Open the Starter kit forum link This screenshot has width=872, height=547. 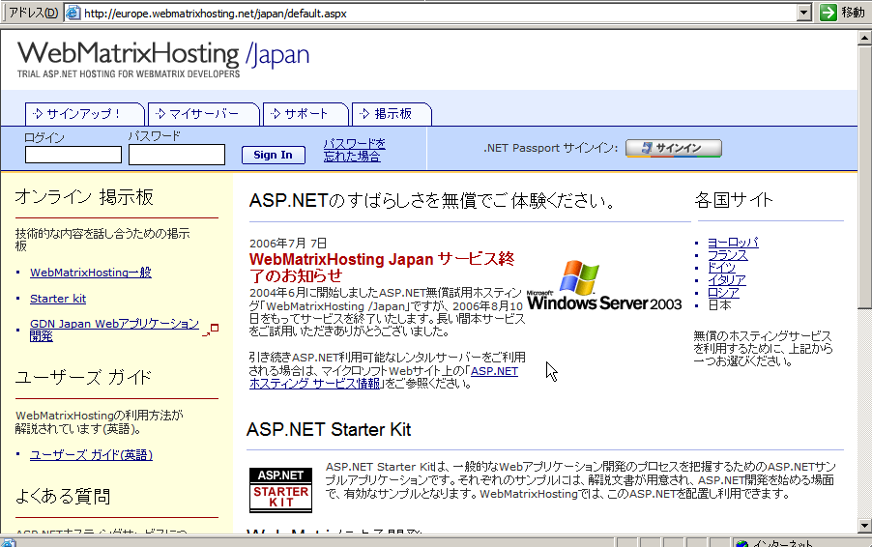58,299
